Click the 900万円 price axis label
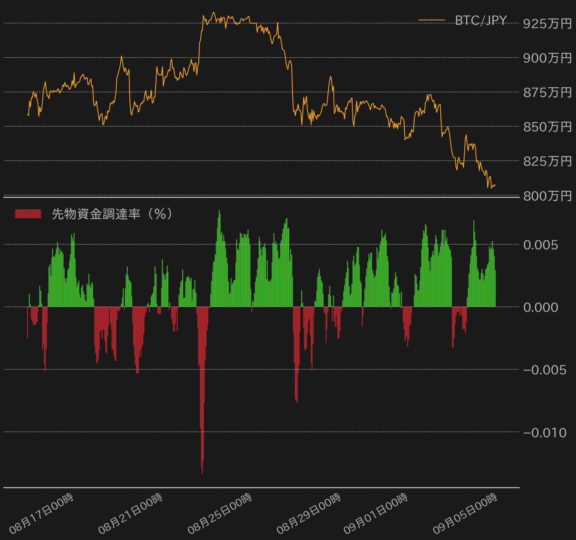The image size is (576, 540). [x=548, y=58]
